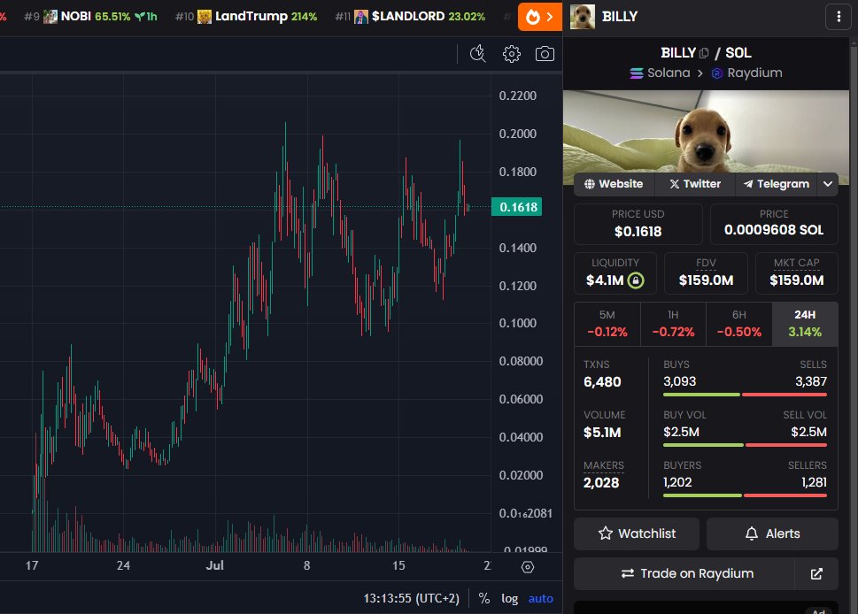The width and height of the screenshot is (858, 614).
Task: Click the $LANDLORD token icon in ticker
Action: pos(361,17)
